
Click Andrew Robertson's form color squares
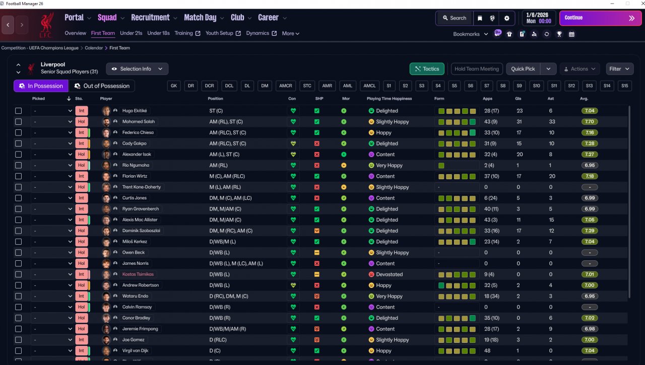(457, 285)
